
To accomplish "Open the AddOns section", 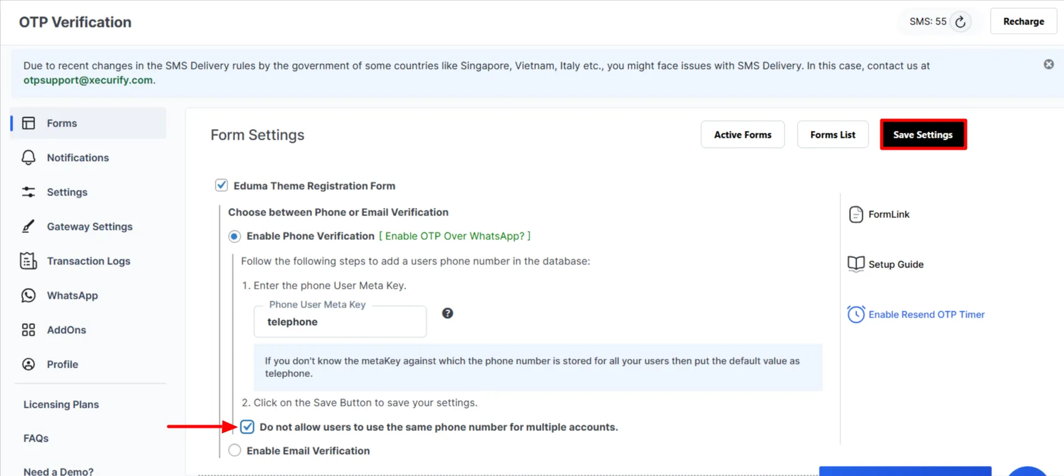I will [x=28, y=329].
